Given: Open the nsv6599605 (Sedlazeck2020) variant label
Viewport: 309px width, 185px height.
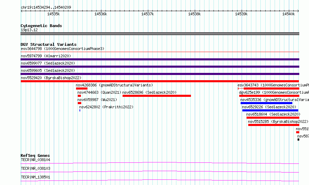Looking at the screenshot, I should pos(48,70).
